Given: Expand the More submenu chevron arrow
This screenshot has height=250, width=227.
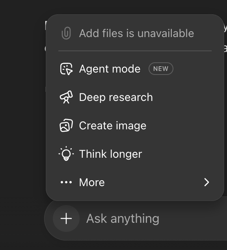Looking at the screenshot, I should pyautogui.click(x=207, y=182).
